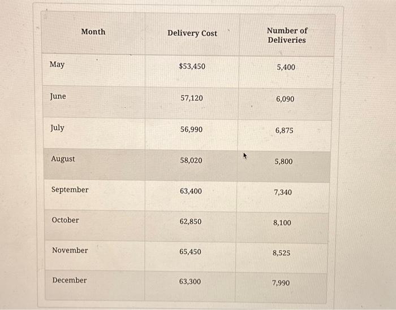Select the June row label
Viewport: 396px width, 310px height.
click(x=58, y=97)
